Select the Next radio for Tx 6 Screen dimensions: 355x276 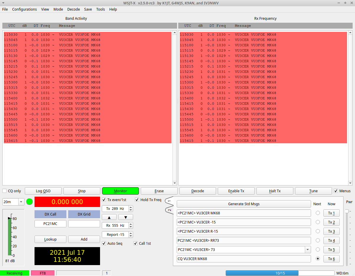(x=318, y=259)
